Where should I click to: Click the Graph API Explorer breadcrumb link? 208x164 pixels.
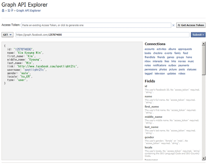28,11
